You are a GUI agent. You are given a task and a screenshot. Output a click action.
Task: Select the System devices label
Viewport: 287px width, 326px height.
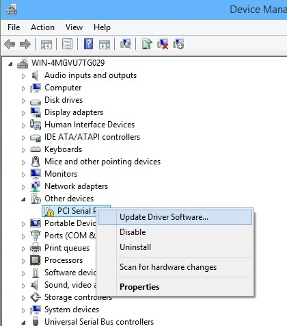pyautogui.click(x=72, y=310)
